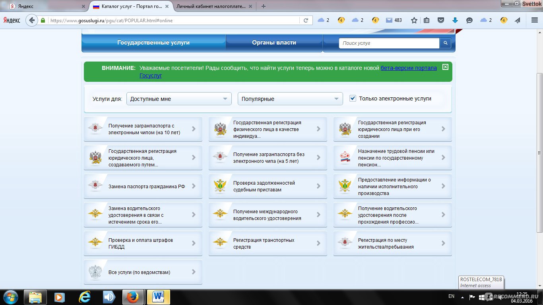
Task: Open Windows Start button
Action: 11,297
